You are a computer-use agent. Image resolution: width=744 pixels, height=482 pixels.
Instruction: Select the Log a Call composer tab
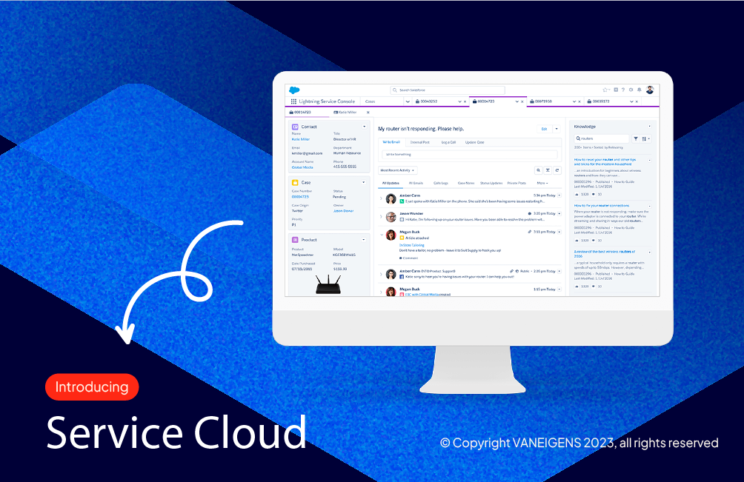(x=448, y=142)
